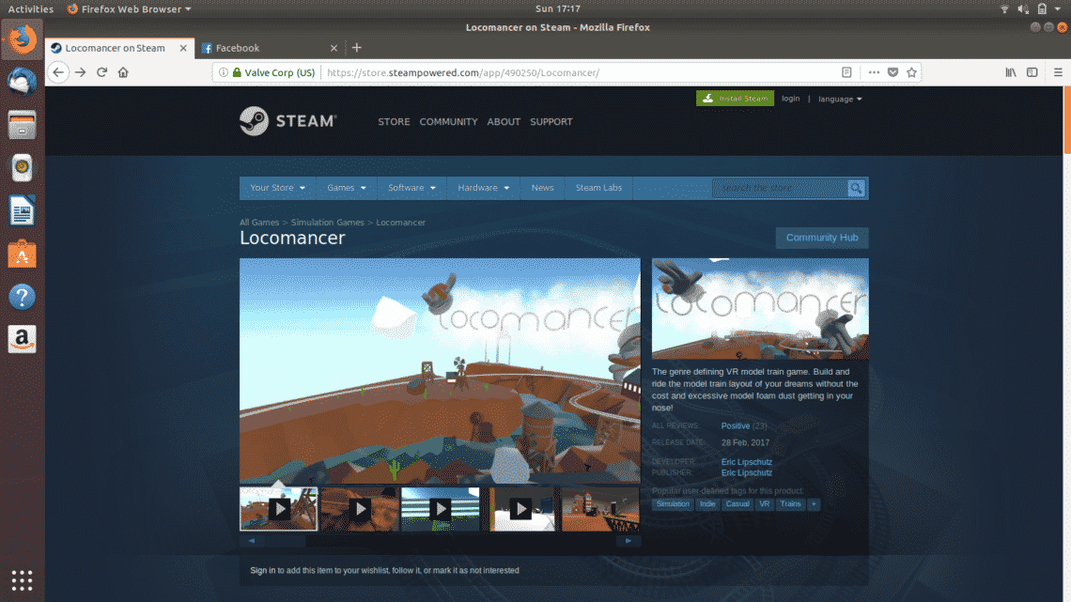
Task: Click the Install Steam button
Action: click(735, 99)
